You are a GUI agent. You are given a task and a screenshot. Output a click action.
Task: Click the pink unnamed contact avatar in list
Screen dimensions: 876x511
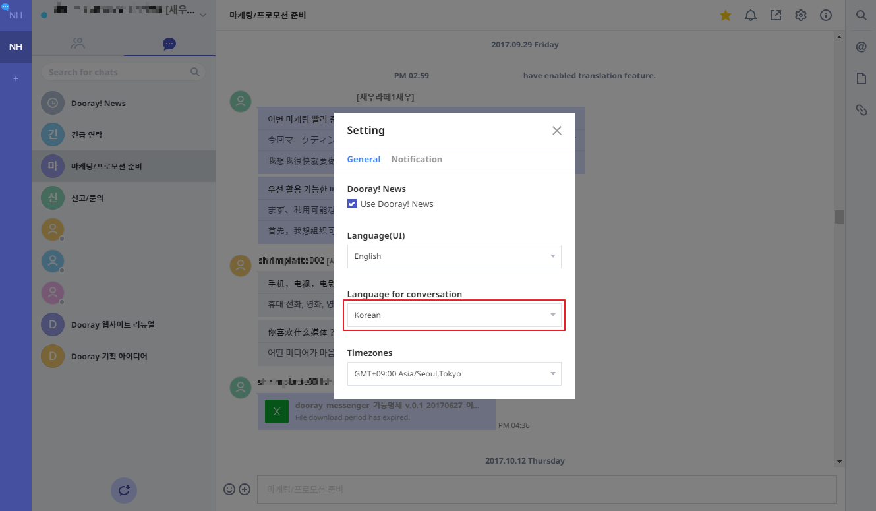pos(53,293)
